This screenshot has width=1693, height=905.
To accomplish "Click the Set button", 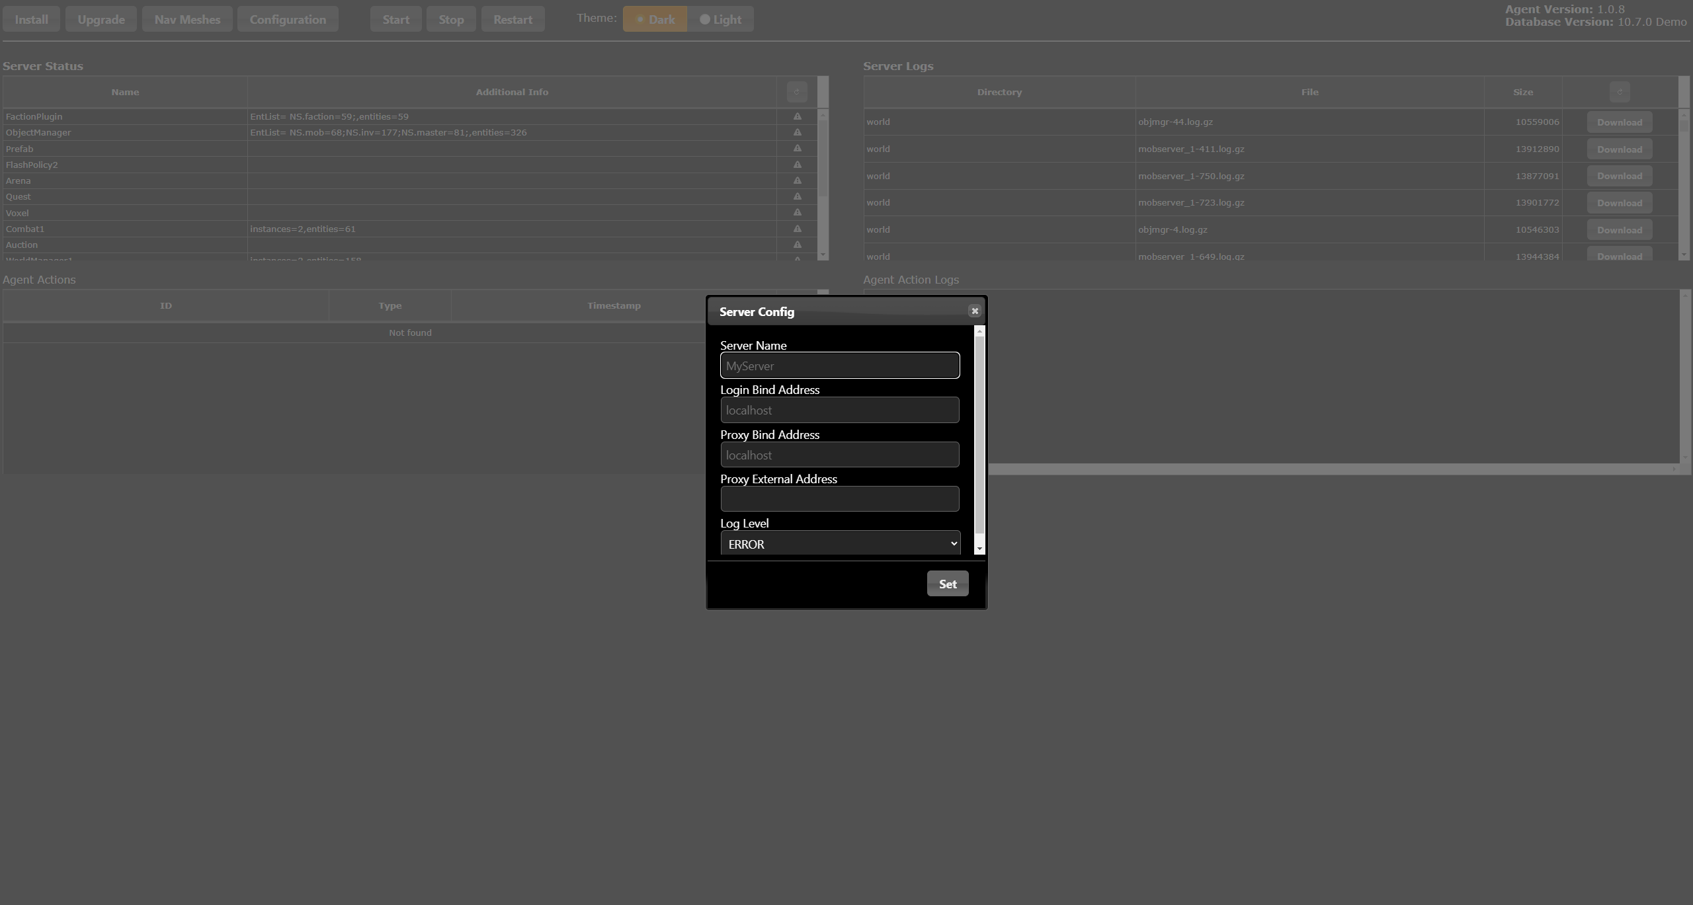I will tap(947, 584).
